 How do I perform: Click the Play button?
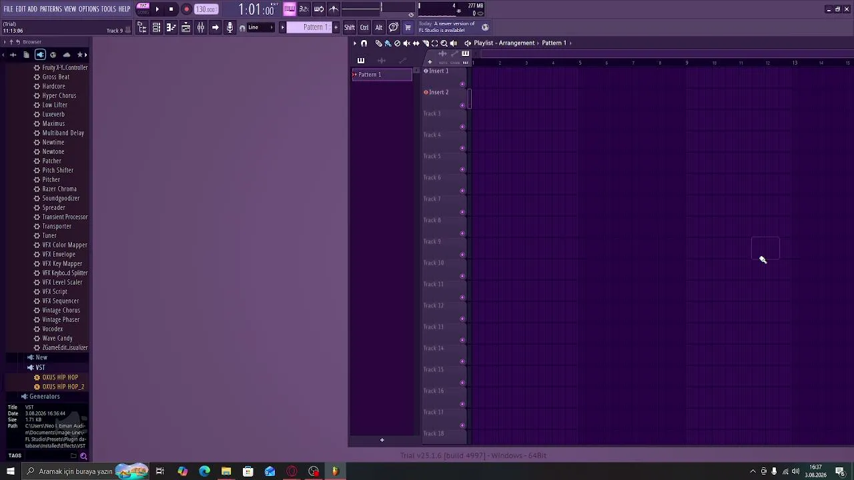(x=157, y=9)
